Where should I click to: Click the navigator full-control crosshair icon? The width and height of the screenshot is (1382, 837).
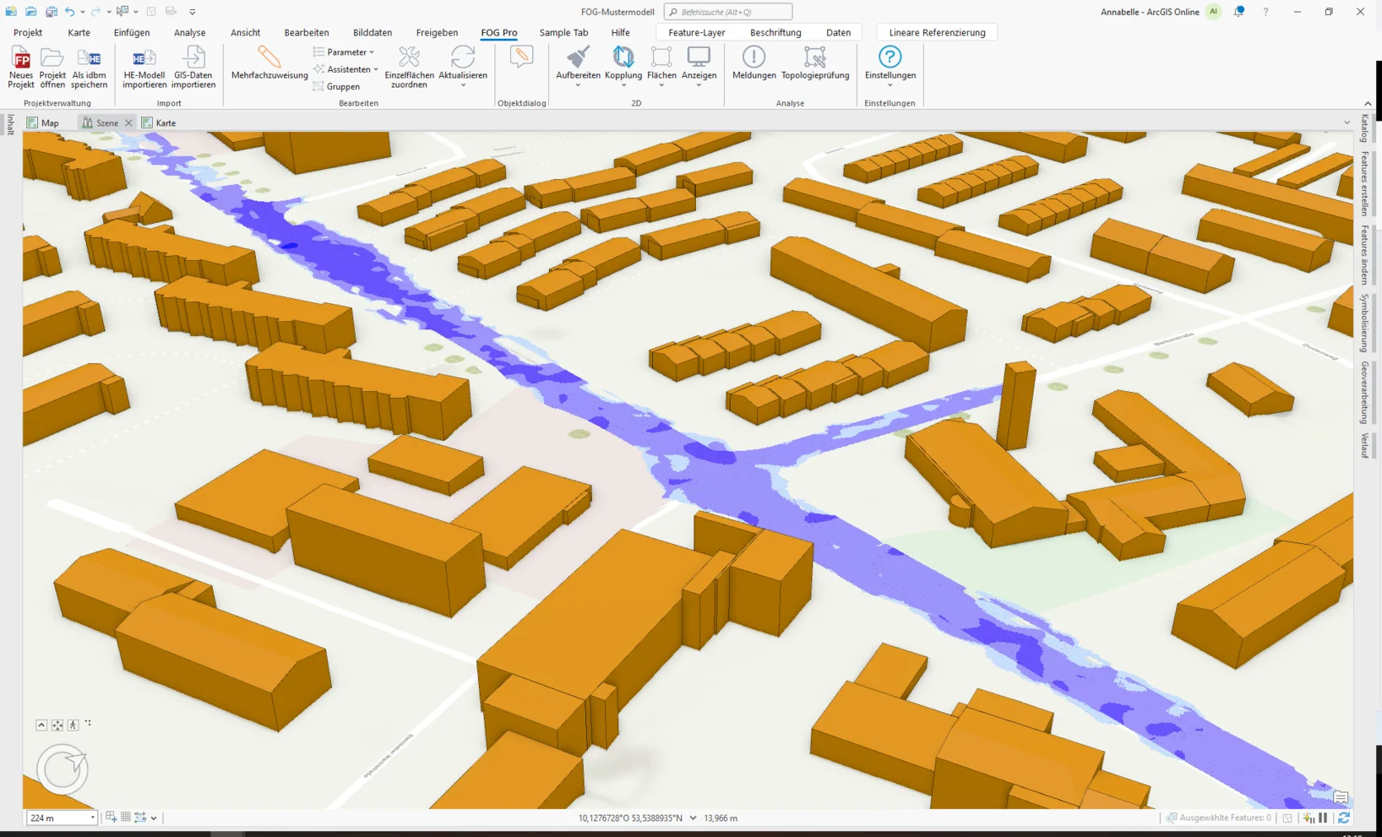[x=57, y=725]
